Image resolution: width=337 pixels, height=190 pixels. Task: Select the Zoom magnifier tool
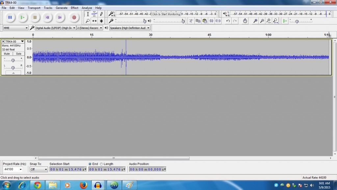88,21
